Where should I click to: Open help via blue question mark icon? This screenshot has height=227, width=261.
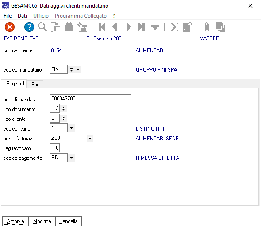pos(29,27)
